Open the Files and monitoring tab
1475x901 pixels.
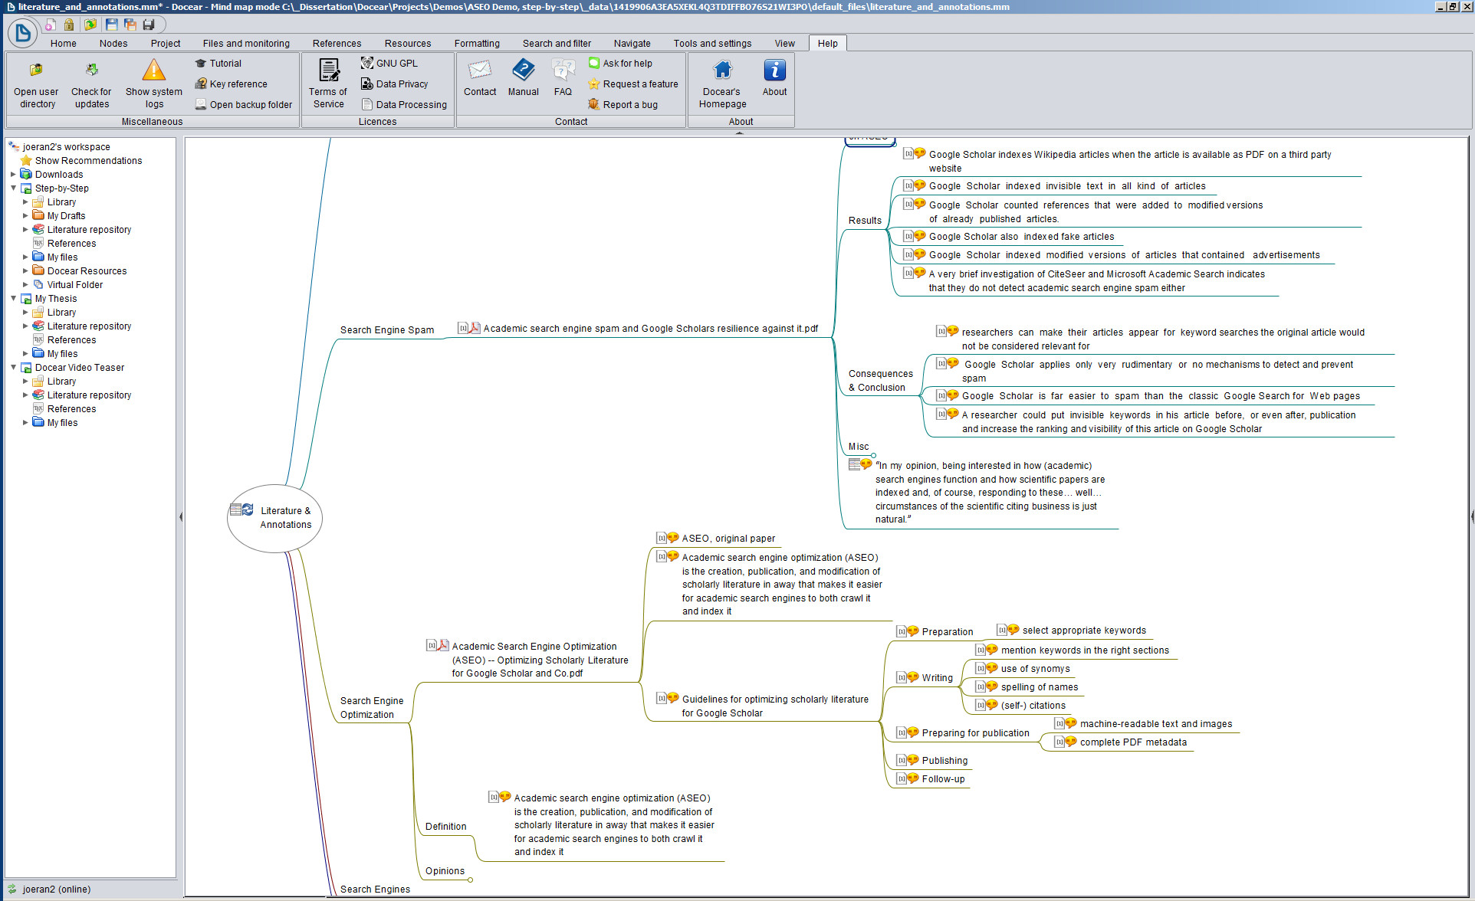pos(246,44)
